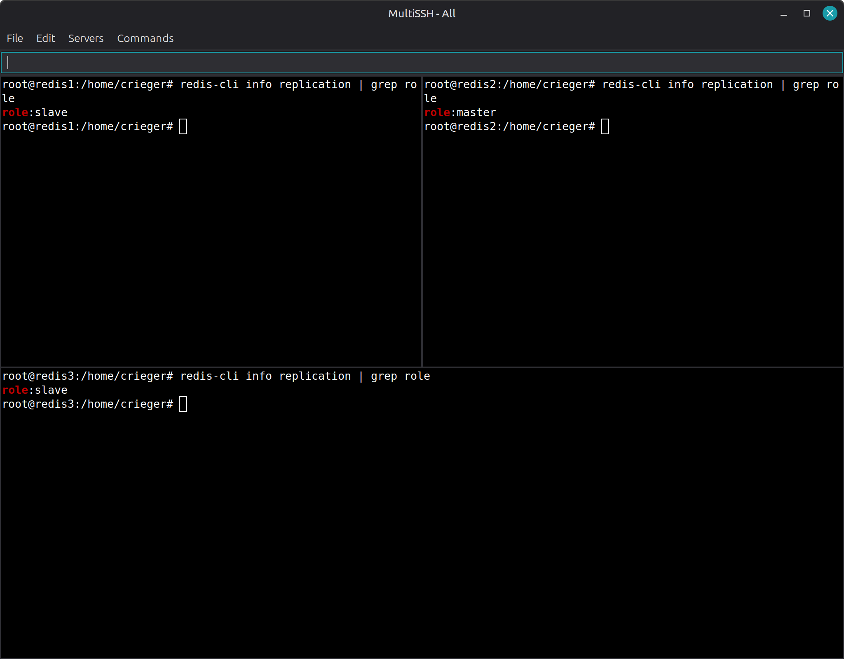The height and width of the screenshot is (659, 844).
Task: Click the broadcast command input field
Action: [x=422, y=63]
